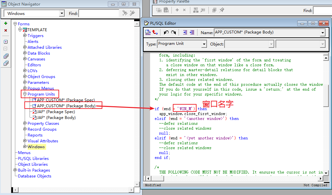
Task: Click the Undo arrow in PL/SQL Editor
Action: [166, 32]
